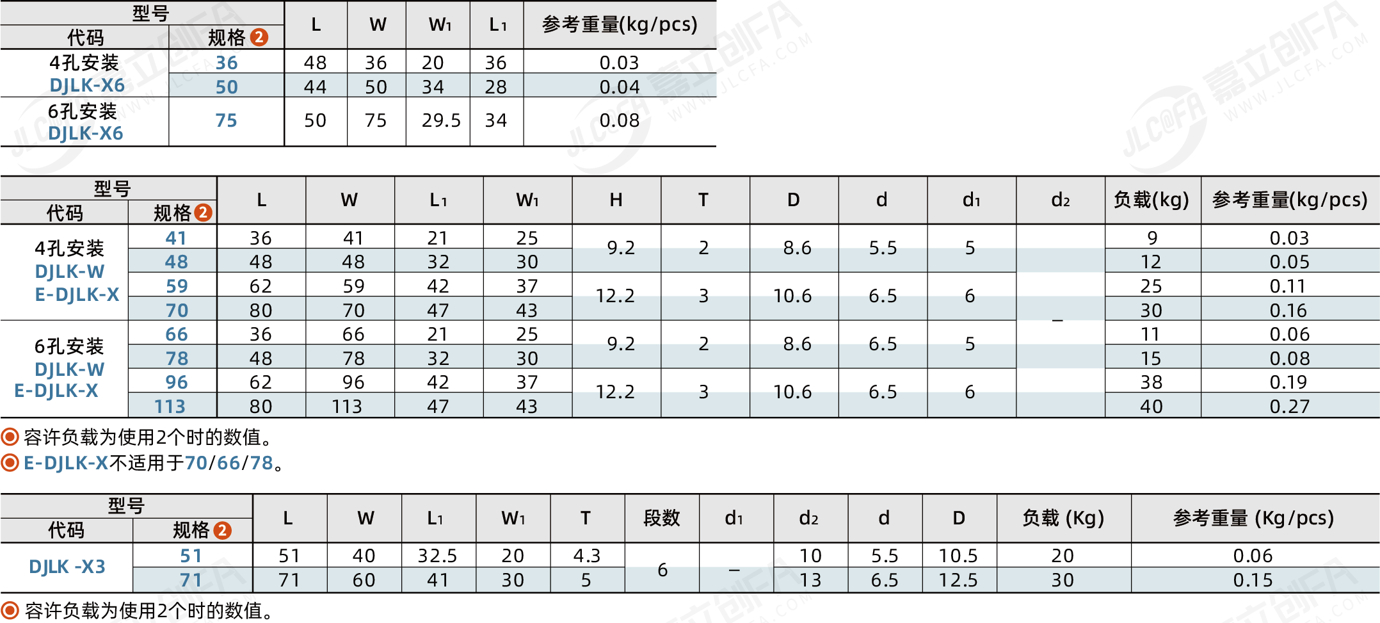The height and width of the screenshot is (623, 1380).
Task: Open the DJLK-X3 product code link
Action: [x=67, y=567]
